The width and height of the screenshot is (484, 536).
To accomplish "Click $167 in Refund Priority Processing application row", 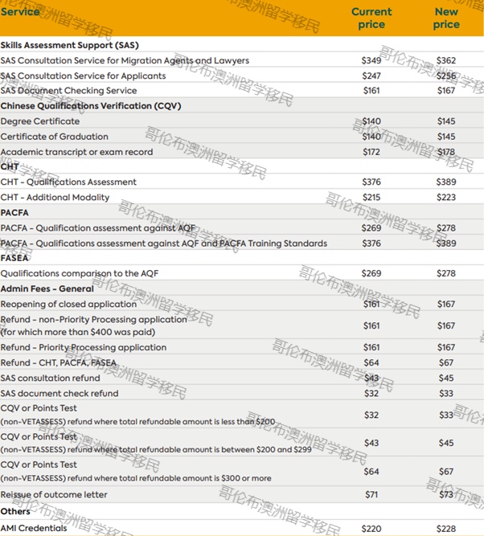I will pos(446,347).
